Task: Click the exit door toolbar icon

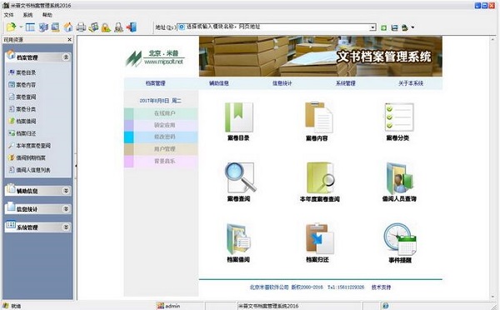Action: [132, 27]
